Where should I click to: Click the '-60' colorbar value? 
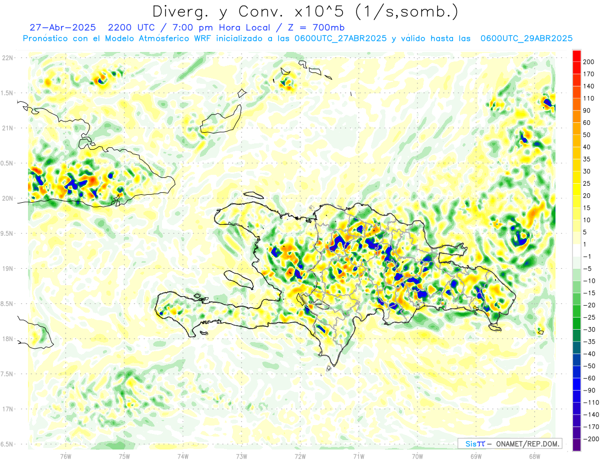pyautogui.click(x=588, y=378)
